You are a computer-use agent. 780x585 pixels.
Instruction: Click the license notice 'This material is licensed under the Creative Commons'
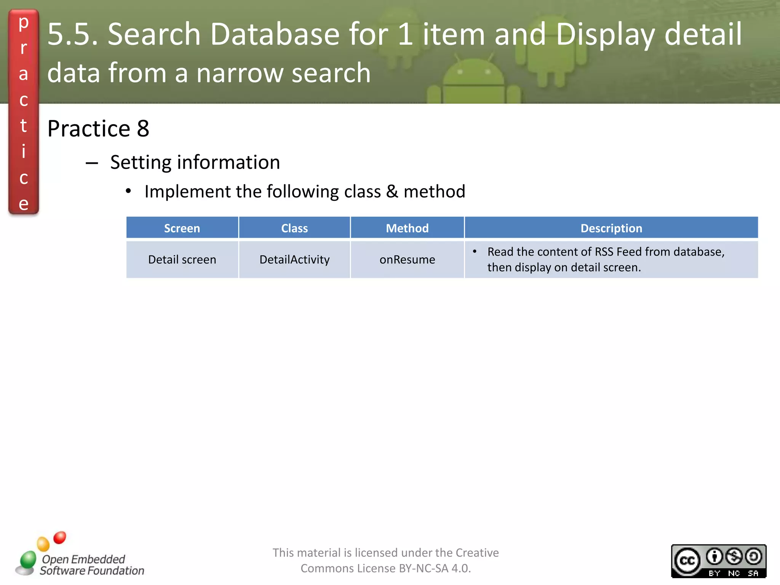pyautogui.click(x=385, y=560)
